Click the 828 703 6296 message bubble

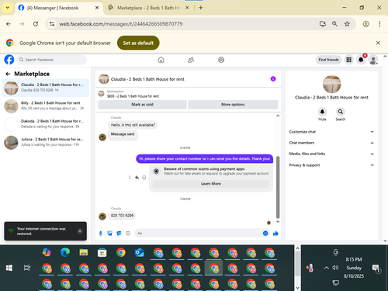tap(122, 216)
